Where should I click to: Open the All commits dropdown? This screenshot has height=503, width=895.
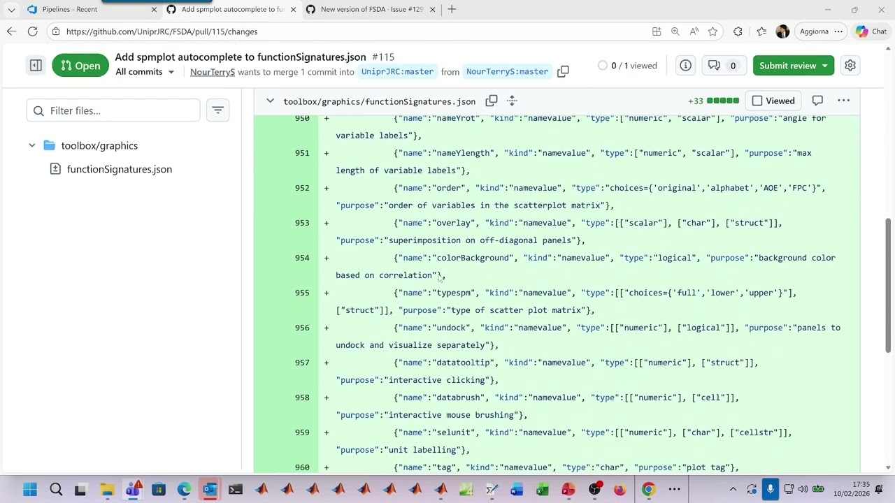pyautogui.click(x=145, y=72)
